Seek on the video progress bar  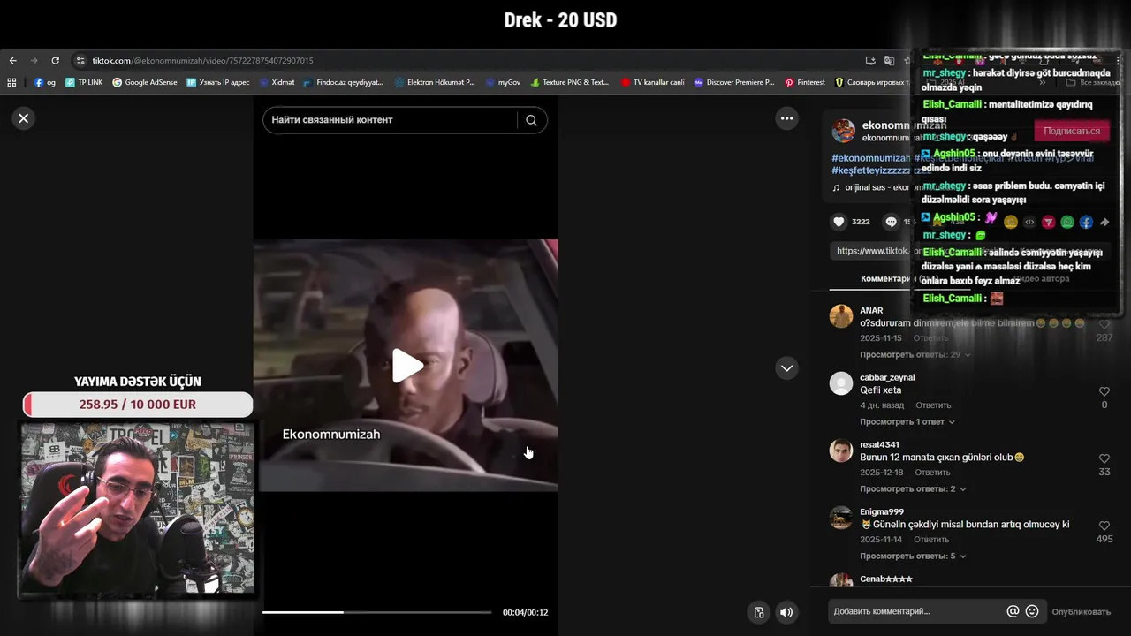pyautogui.click(x=377, y=612)
